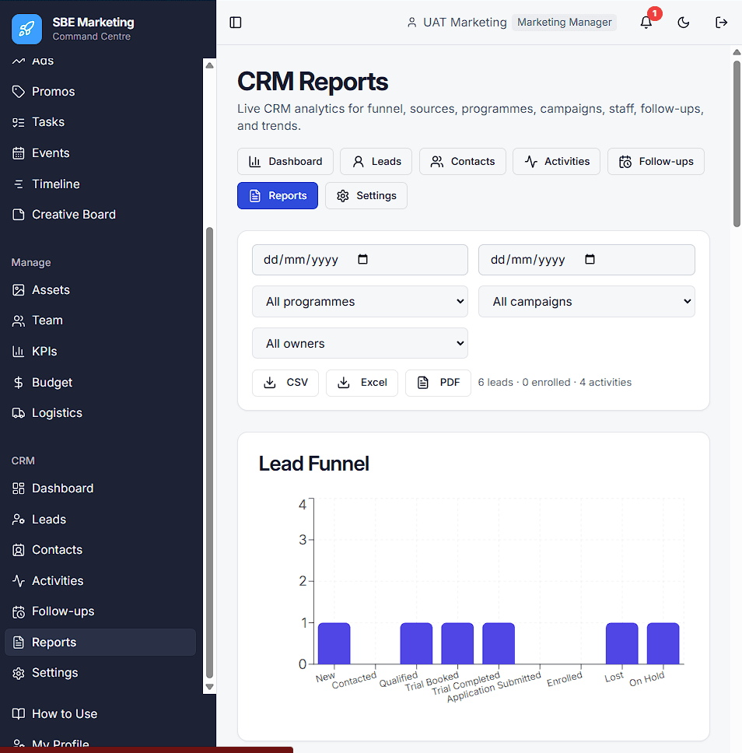Viewport: 742px width, 753px height.
Task: Export report as Excel
Action: point(362,383)
